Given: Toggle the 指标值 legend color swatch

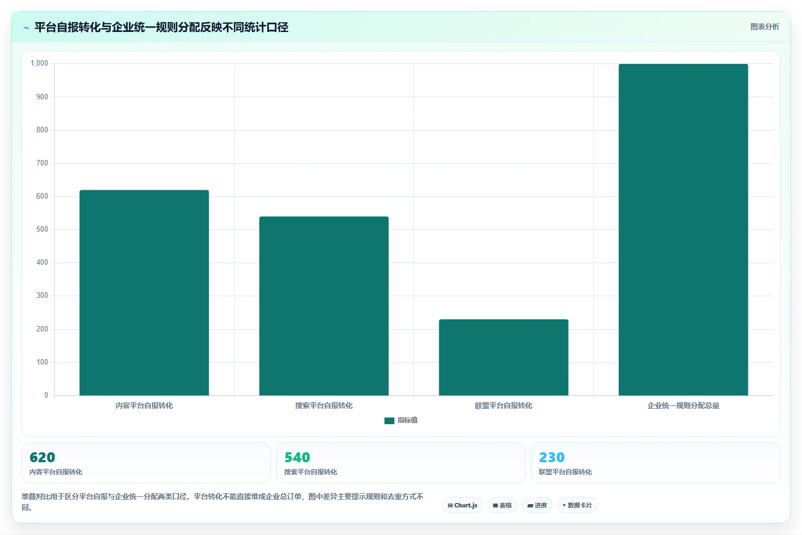Looking at the screenshot, I should coord(389,421).
